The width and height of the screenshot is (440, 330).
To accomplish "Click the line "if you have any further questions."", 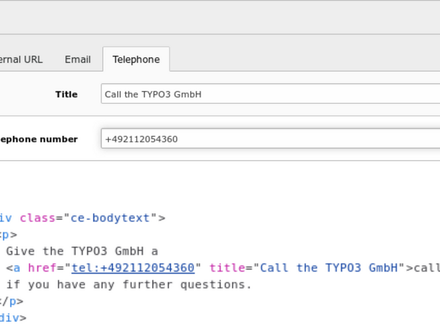I will pos(129,284).
